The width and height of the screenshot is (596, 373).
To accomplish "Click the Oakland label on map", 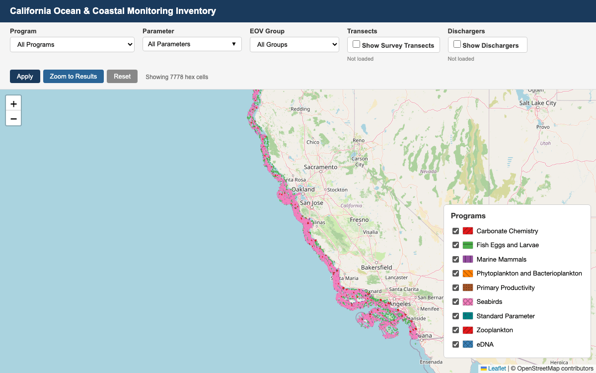I will pos(303,189).
